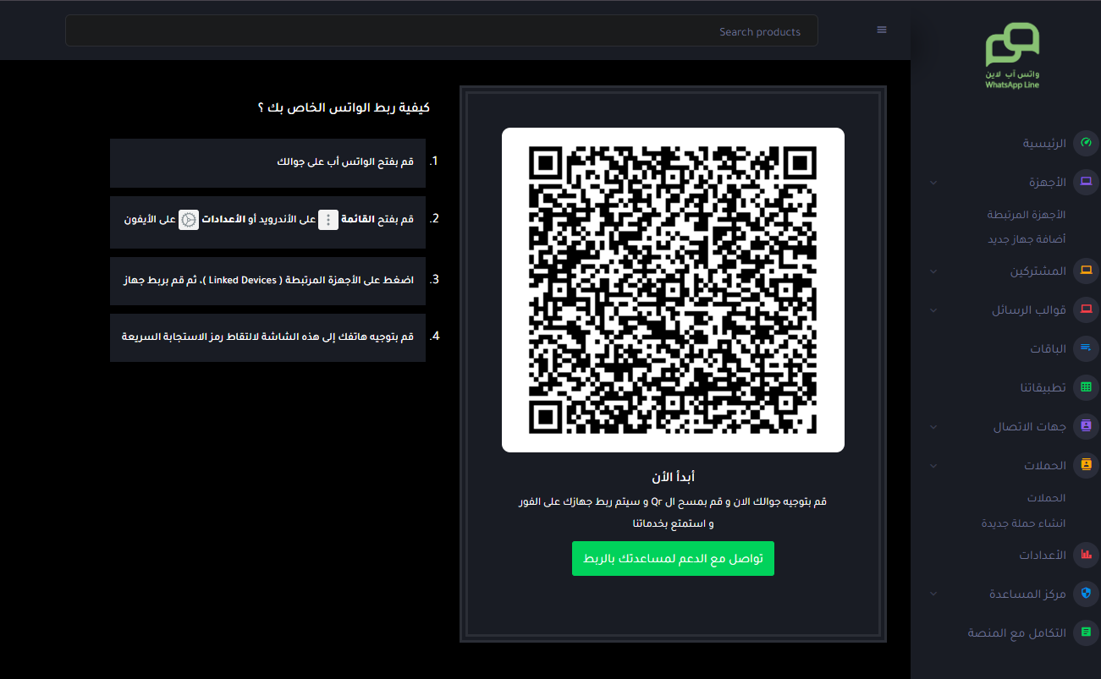This screenshot has height=679, width=1101.
Task: Select انشاء حملة جديدة menu item
Action: pyautogui.click(x=1023, y=523)
